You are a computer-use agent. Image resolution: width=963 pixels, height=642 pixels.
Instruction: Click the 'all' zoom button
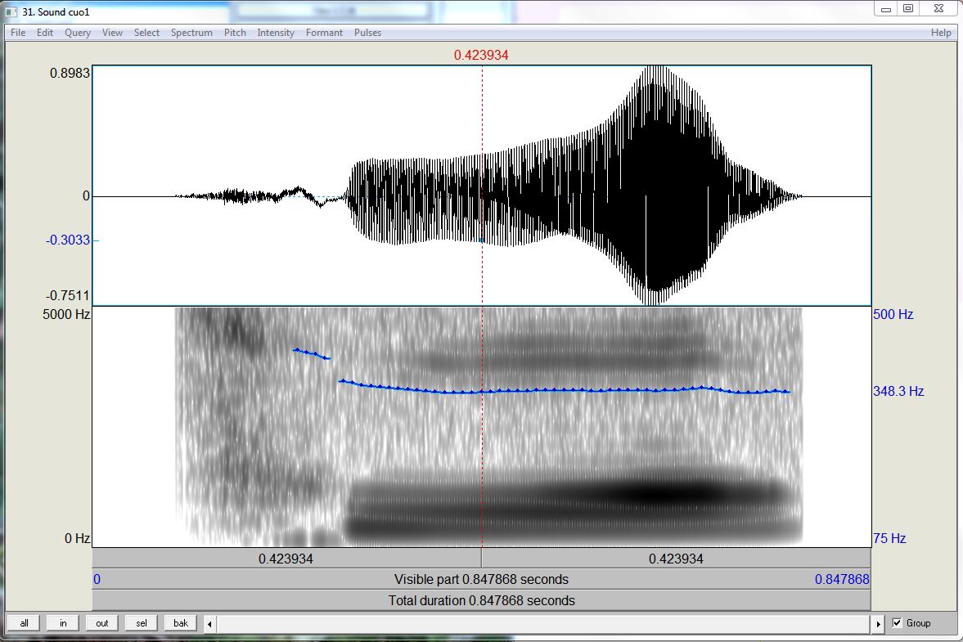click(x=24, y=623)
